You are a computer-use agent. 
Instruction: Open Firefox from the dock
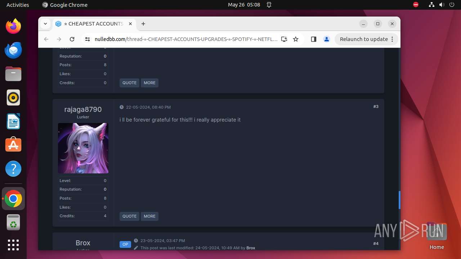coord(13,26)
